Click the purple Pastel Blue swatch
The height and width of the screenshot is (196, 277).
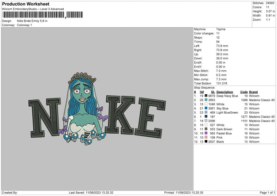[x=206, y=133]
